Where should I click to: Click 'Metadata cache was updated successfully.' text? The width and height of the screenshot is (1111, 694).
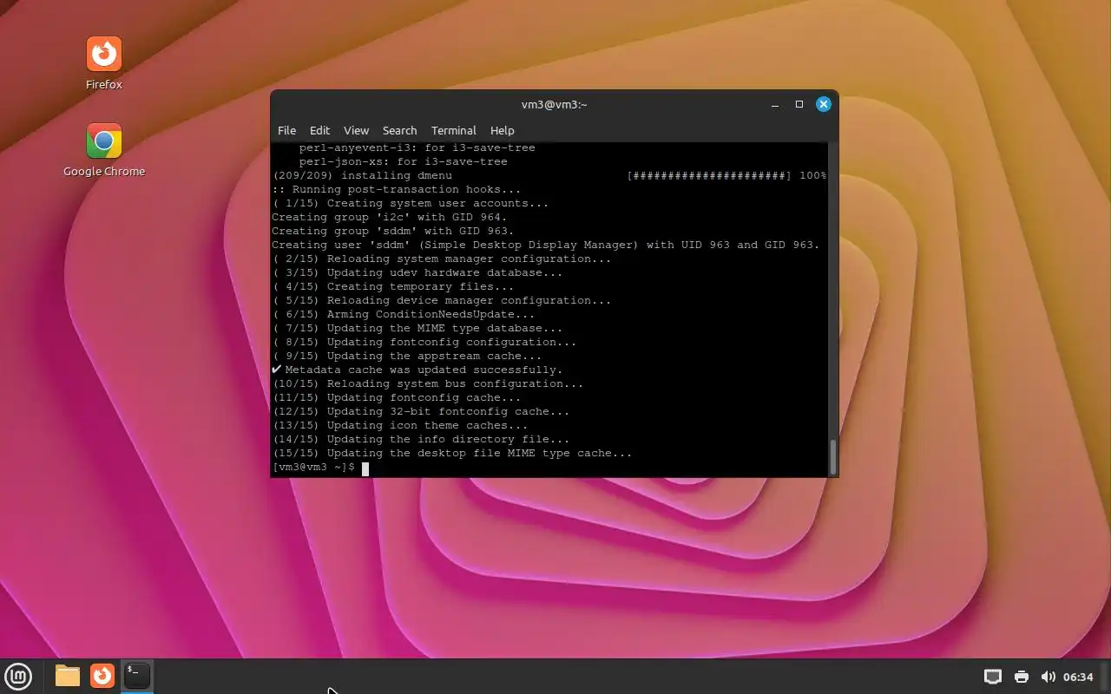(x=424, y=370)
